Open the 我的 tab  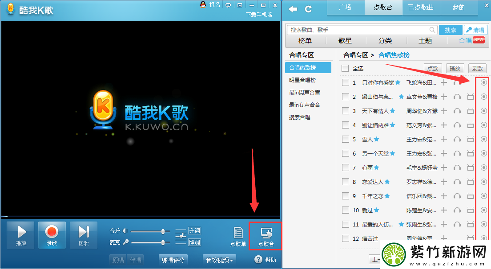(459, 8)
